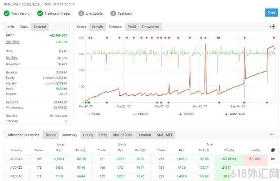Viewport: 280px width, 181px height.
Task: Click the Live update info icon
Action: pos(81,14)
